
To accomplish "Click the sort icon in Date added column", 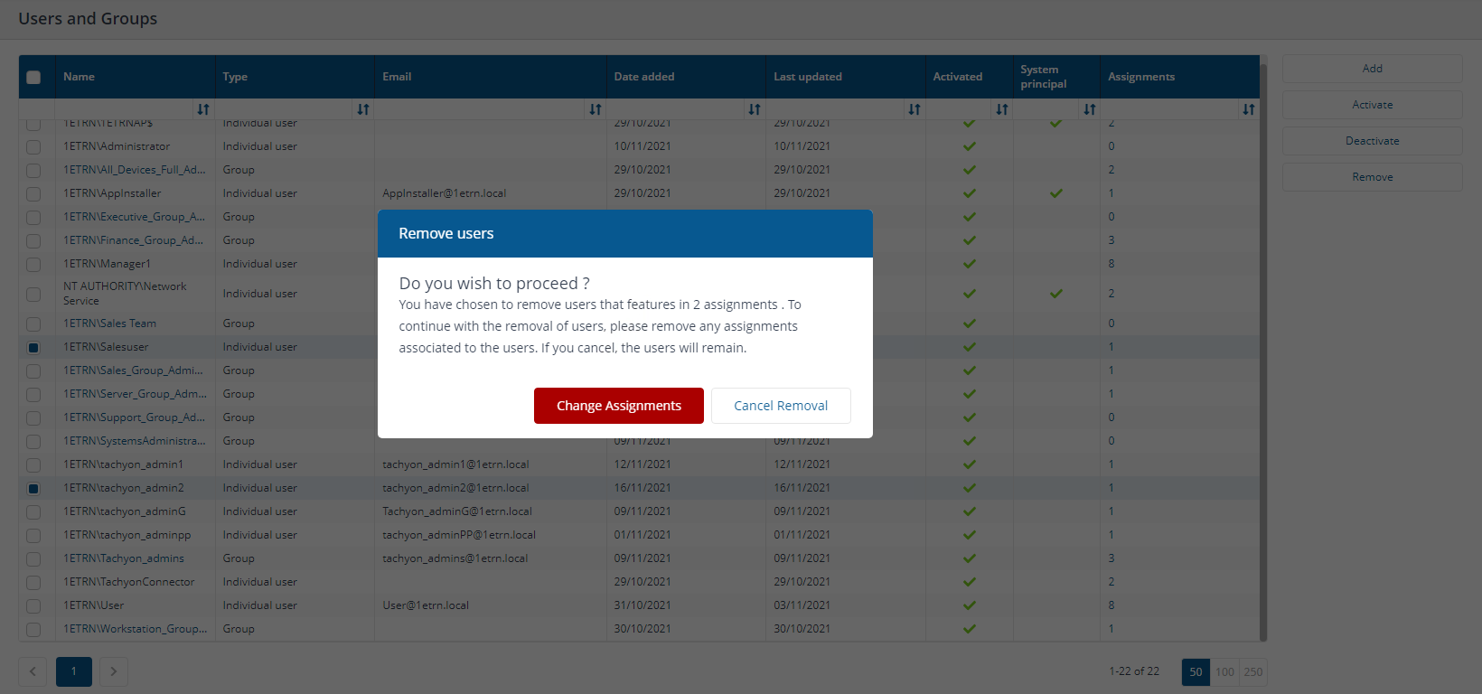I will click(x=754, y=109).
